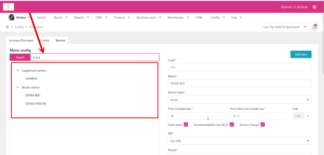Toggle the Service Charge checkbox
This screenshot has height=155, width=324.
point(262,125)
